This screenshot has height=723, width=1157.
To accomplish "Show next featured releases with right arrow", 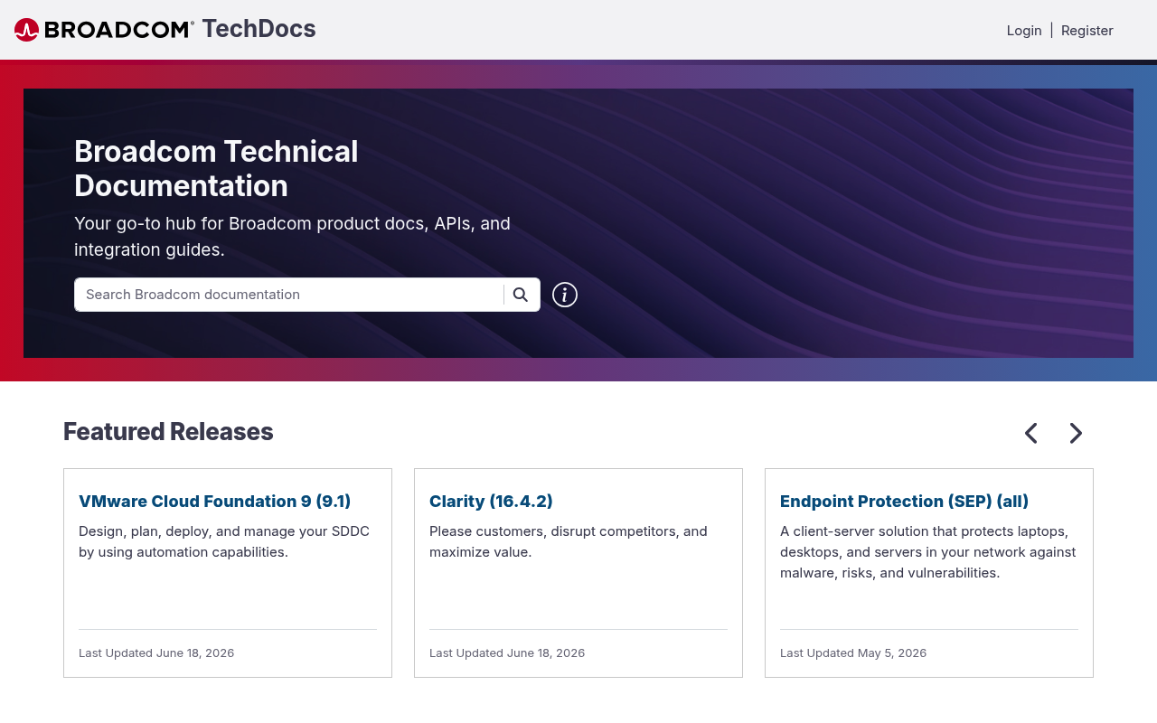I will pyautogui.click(x=1076, y=433).
